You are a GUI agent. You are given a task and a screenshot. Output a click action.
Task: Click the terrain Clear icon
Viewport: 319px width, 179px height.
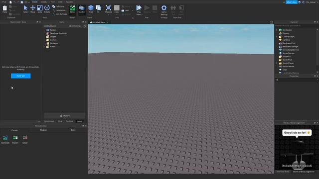click(25, 139)
